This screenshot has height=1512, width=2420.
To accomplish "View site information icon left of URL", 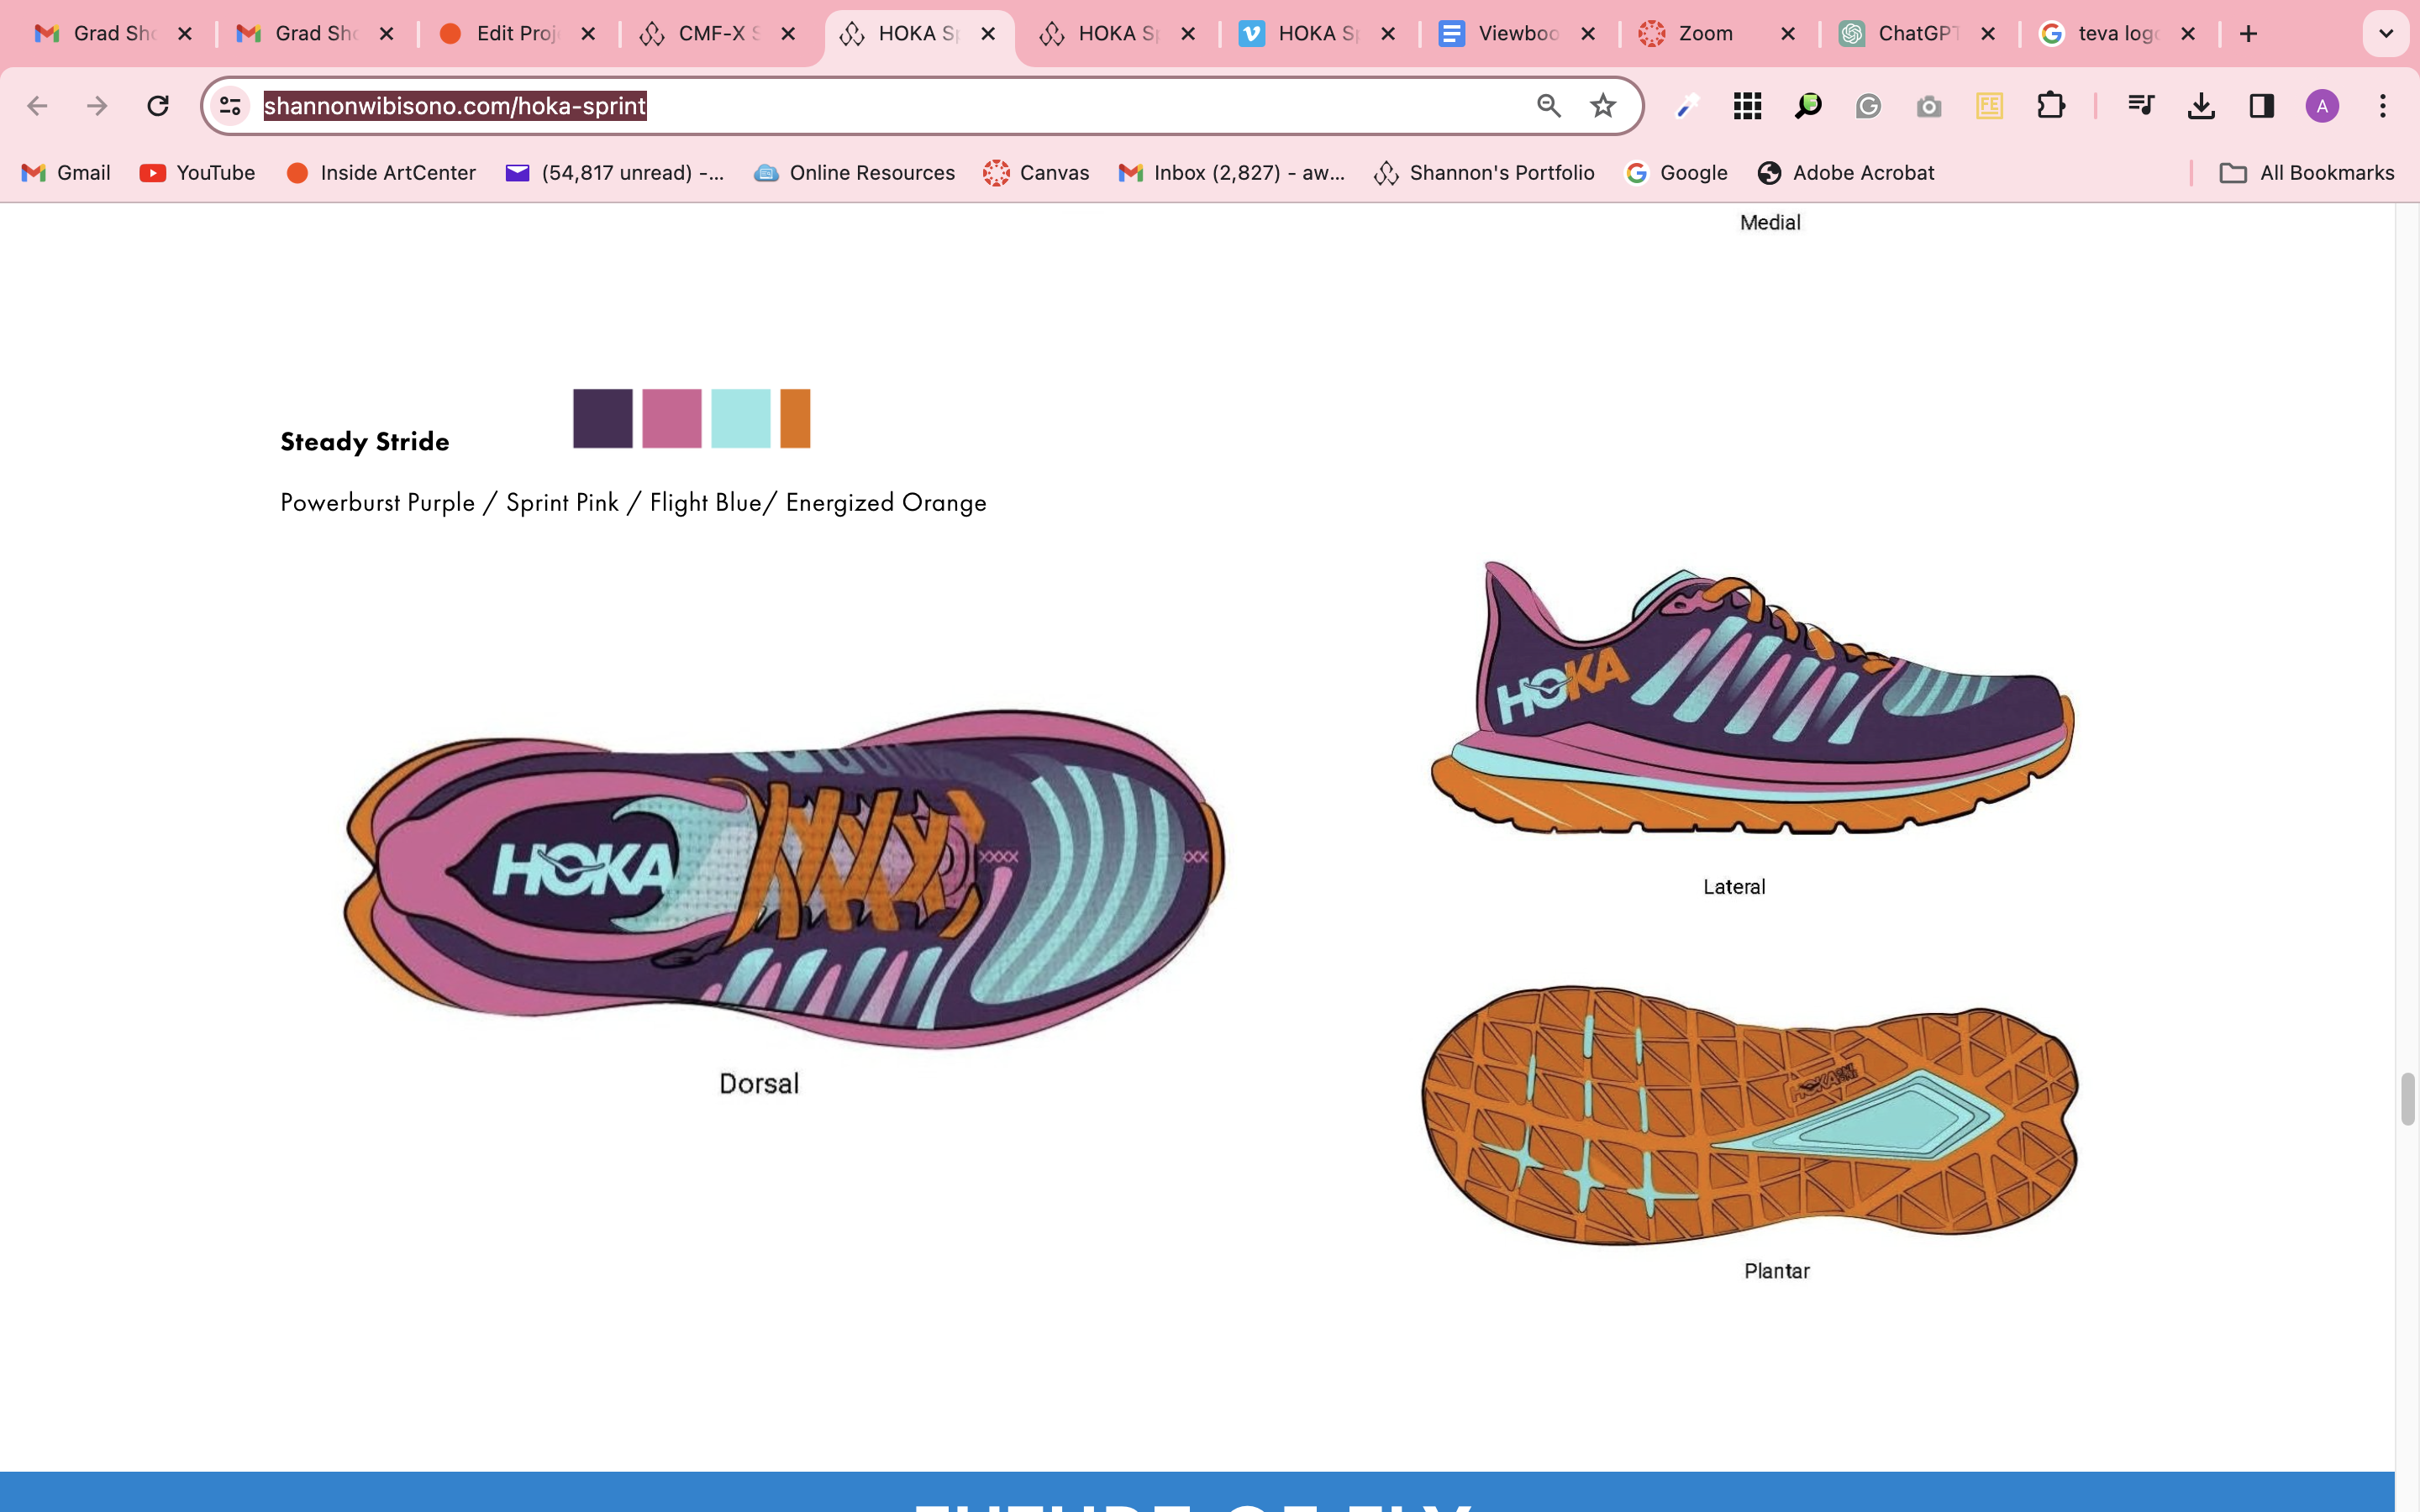I will (x=230, y=106).
